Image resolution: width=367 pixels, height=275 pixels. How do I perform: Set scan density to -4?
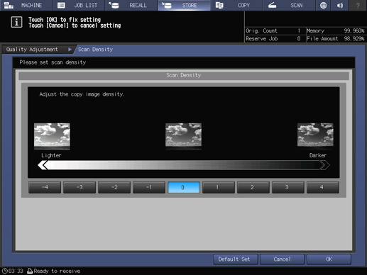click(45, 187)
